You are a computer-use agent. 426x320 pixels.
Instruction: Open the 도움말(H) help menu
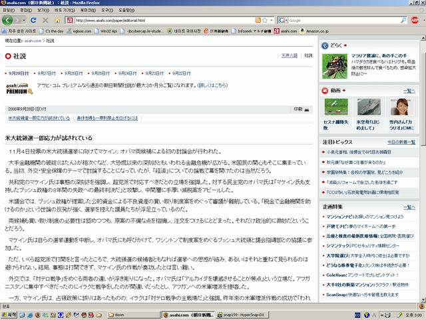126,10
